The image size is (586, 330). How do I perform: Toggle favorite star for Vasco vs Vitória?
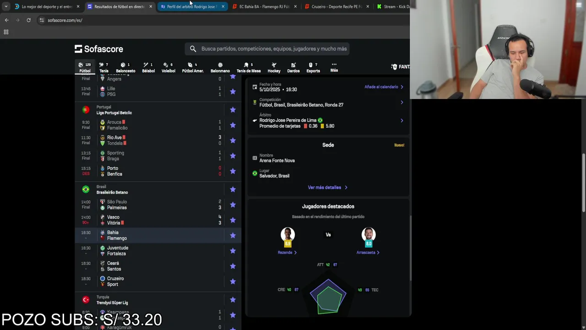[x=233, y=220]
